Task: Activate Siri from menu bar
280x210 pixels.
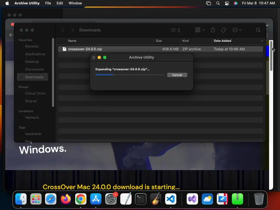Action: [x=236, y=3]
